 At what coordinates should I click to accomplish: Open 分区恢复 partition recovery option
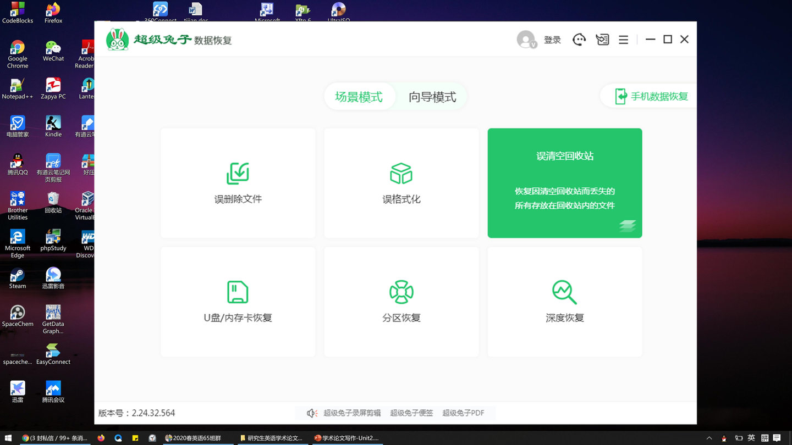(x=401, y=302)
